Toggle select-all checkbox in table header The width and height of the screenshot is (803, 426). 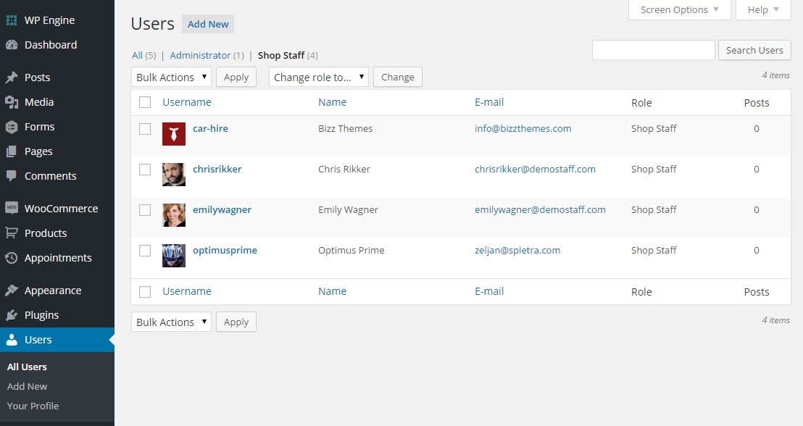pyautogui.click(x=145, y=102)
